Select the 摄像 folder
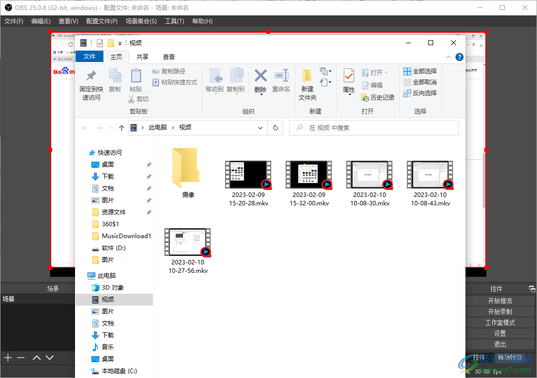 [188, 173]
